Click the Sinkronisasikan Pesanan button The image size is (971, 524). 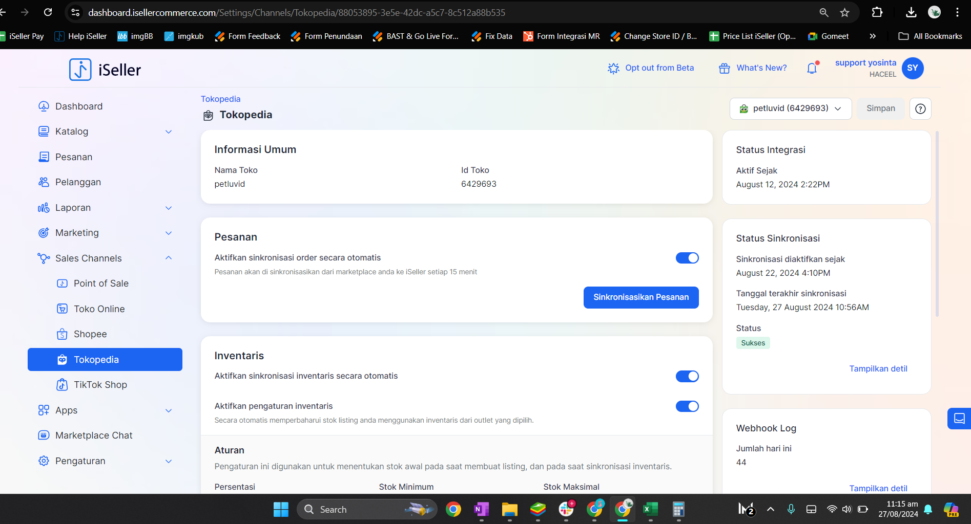coord(641,297)
